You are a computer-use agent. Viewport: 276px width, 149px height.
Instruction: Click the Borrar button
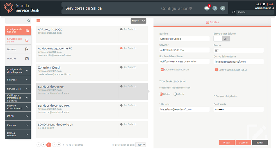[x=260, y=142]
